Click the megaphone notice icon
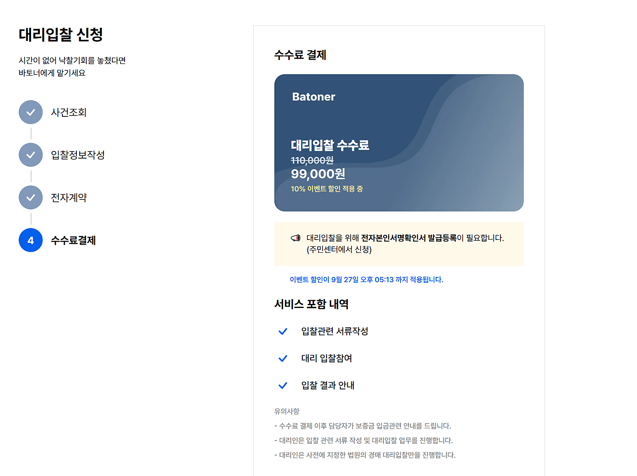 295,238
